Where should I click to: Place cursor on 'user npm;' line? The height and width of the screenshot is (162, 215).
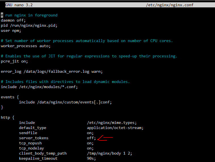pyautogui.click(x=11, y=30)
